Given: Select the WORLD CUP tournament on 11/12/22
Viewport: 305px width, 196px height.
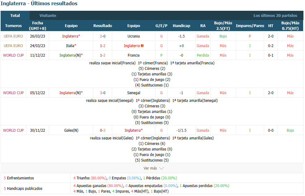Looking at the screenshot, I should [13, 55].
